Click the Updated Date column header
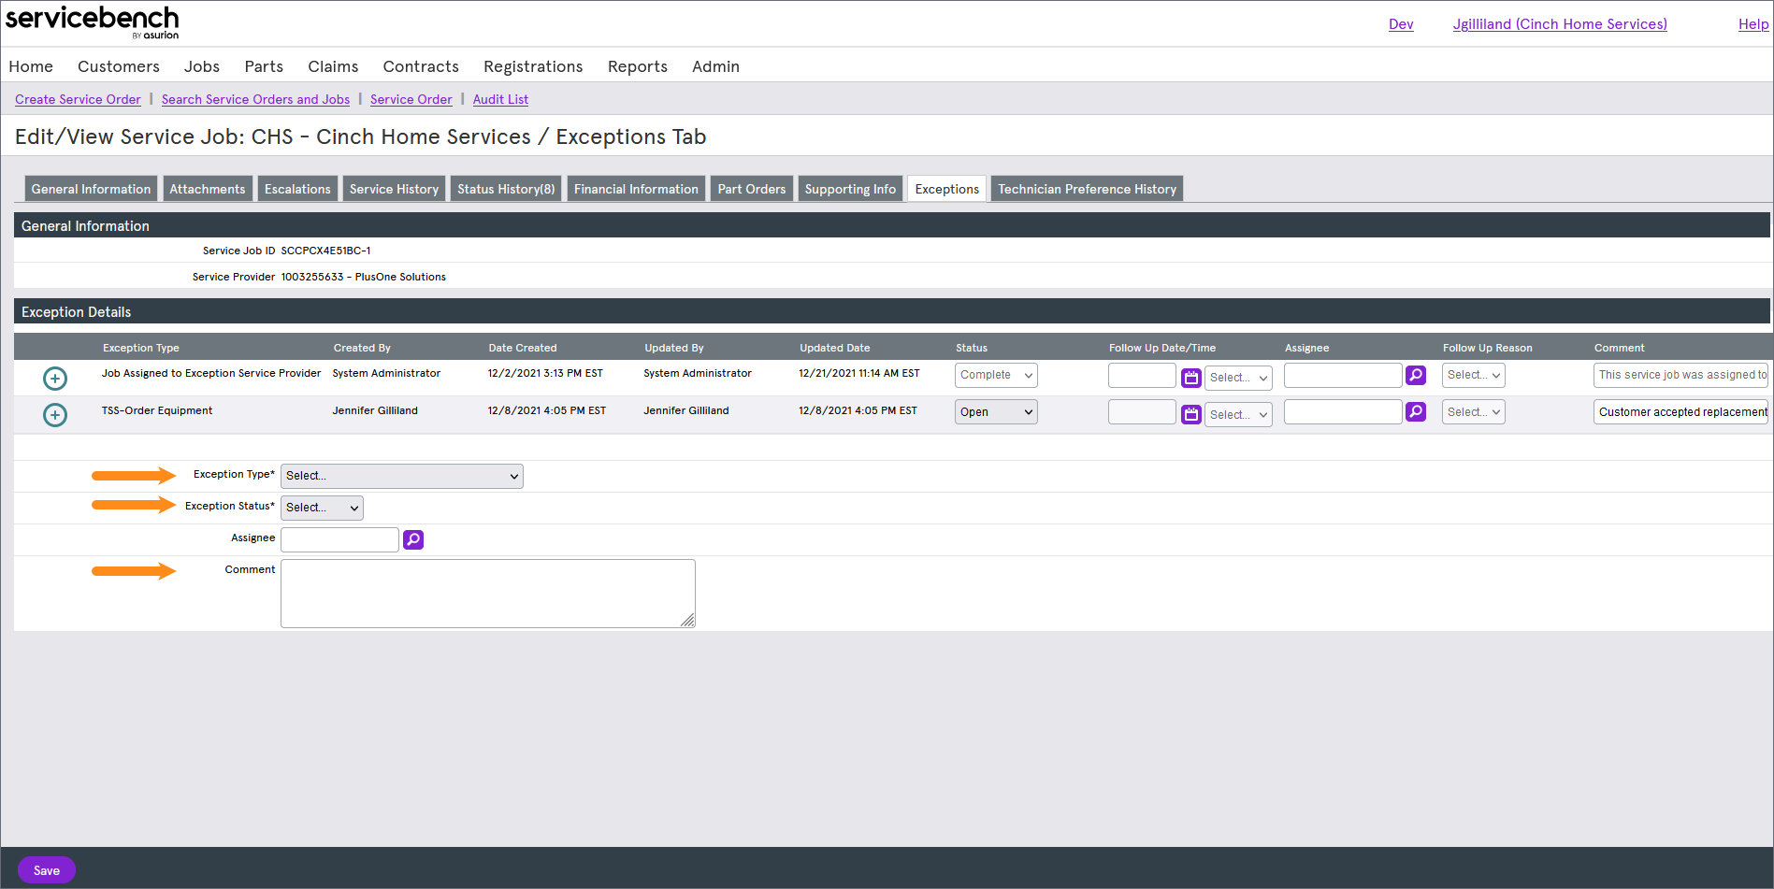 [834, 348]
